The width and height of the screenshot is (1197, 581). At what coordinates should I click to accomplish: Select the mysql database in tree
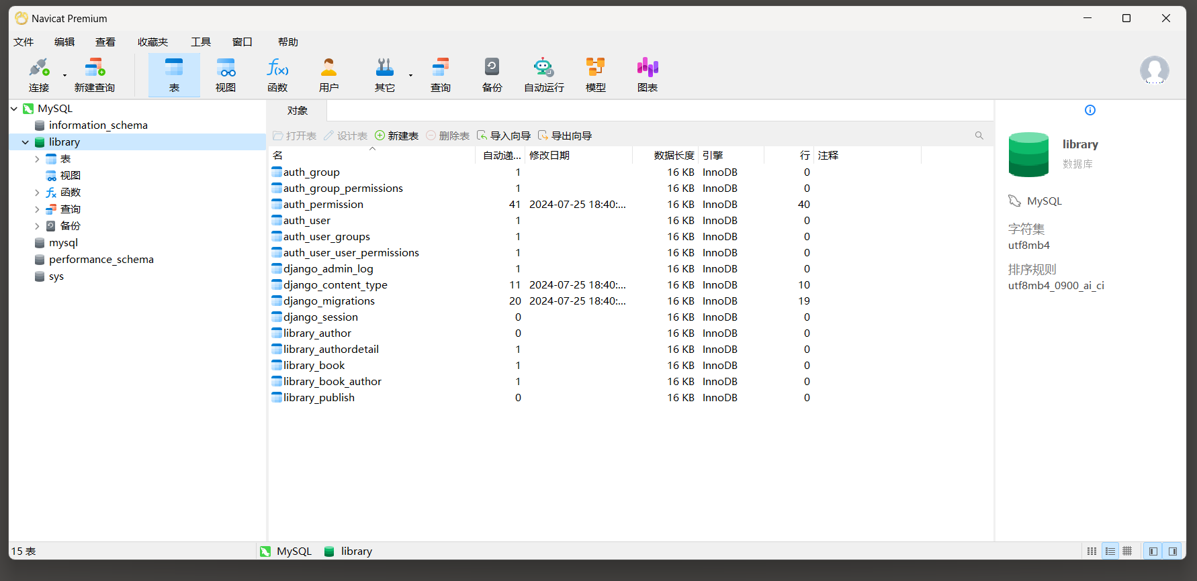coord(63,243)
